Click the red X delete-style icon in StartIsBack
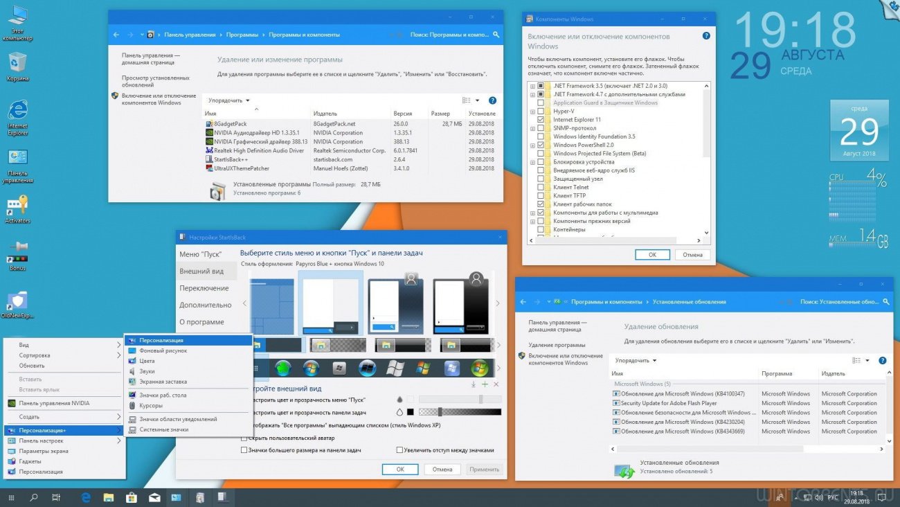The height and width of the screenshot is (507, 900). (496, 384)
